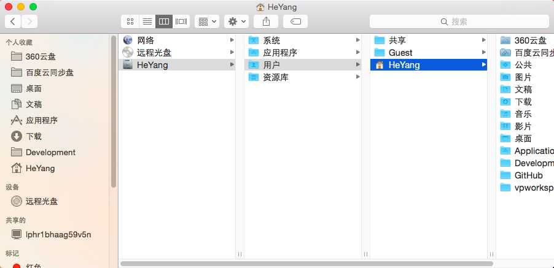Switch to column view

click(164, 21)
